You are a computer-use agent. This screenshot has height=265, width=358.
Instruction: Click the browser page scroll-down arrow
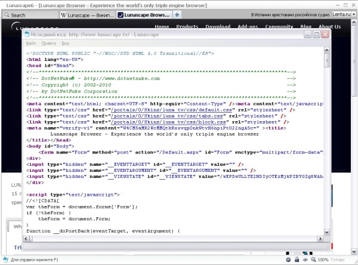(x=354, y=252)
